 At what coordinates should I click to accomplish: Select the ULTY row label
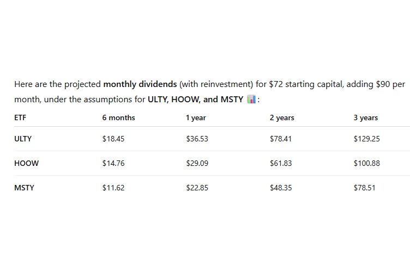coord(23,139)
